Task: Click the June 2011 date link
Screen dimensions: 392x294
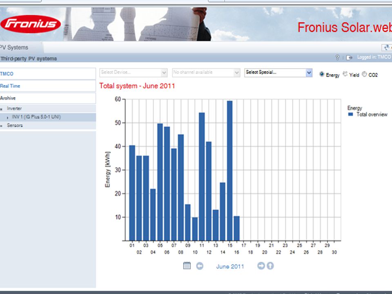Action: 230,267
